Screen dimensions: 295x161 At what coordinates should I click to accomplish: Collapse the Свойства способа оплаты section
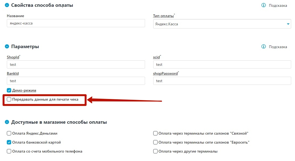[x=7, y=5]
